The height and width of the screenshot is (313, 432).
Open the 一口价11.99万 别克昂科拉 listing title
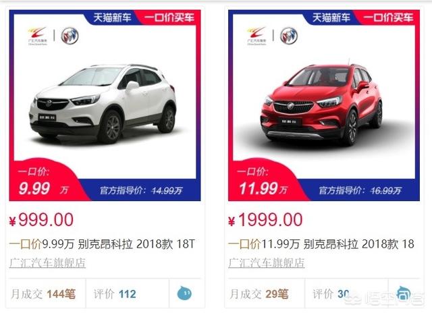tap(321, 244)
